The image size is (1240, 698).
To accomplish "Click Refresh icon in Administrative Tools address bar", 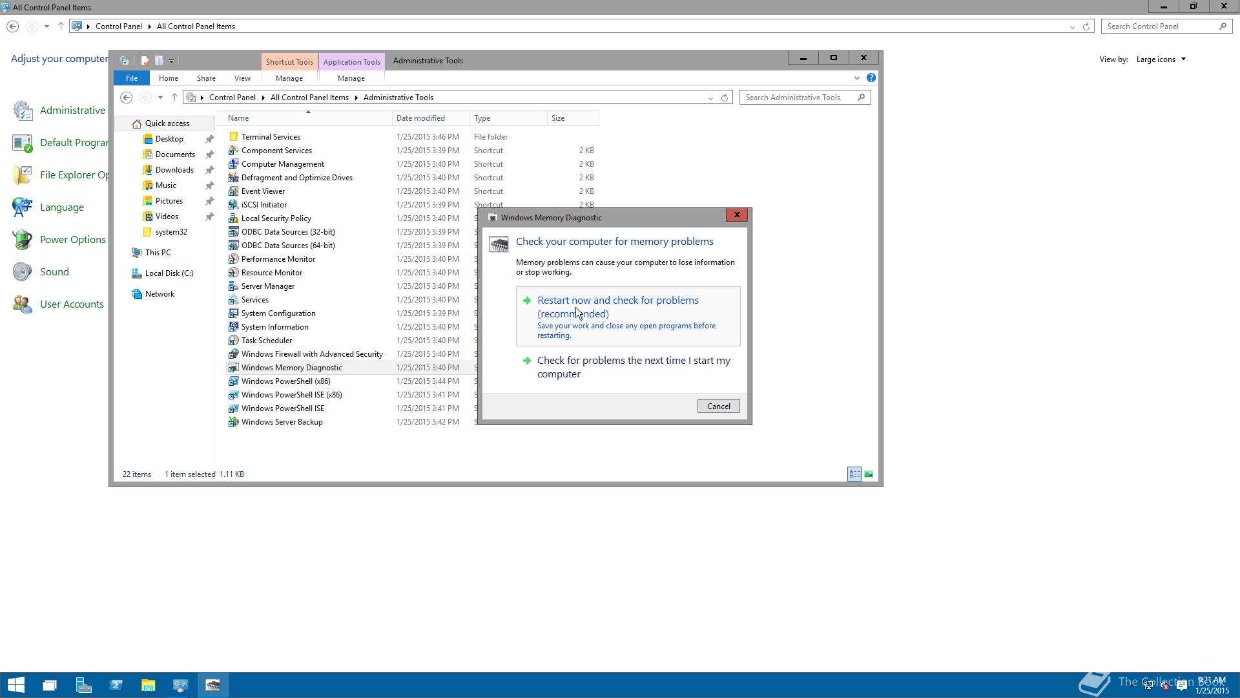I will (725, 98).
